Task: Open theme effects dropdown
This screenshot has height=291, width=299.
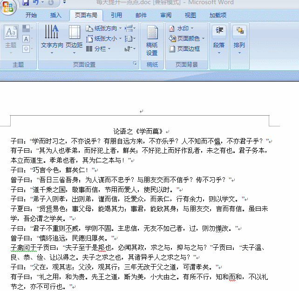Action: (28, 49)
